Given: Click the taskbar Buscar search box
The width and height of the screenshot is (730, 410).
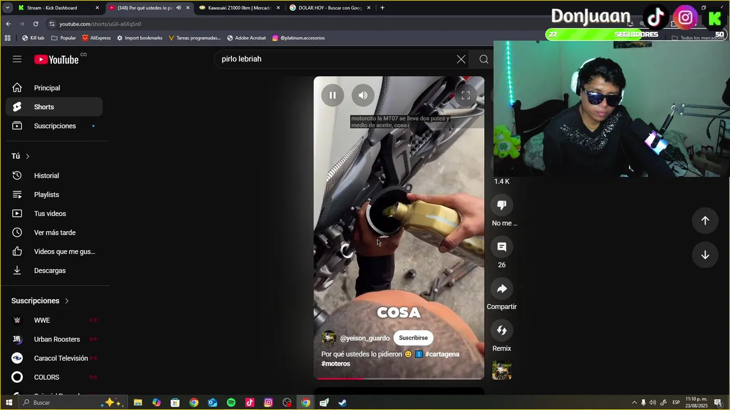Looking at the screenshot, I should tap(71, 403).
